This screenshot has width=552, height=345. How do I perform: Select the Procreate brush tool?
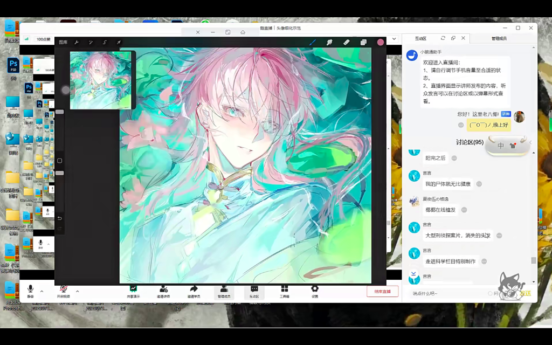coord(312,42)
